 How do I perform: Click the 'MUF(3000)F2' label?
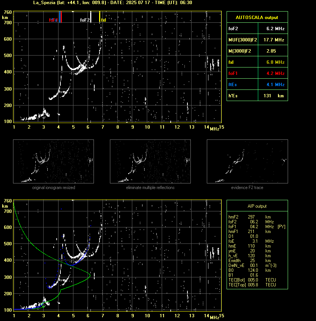(243, 40)
